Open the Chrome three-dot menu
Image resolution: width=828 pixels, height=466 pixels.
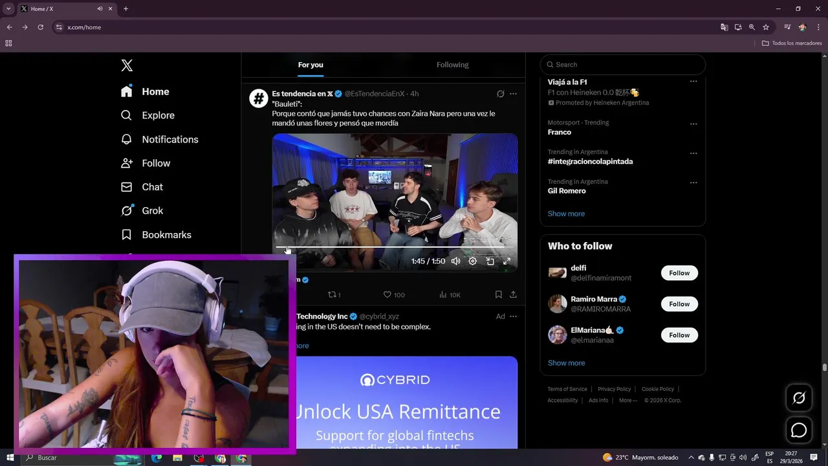[x=818, y=27]
